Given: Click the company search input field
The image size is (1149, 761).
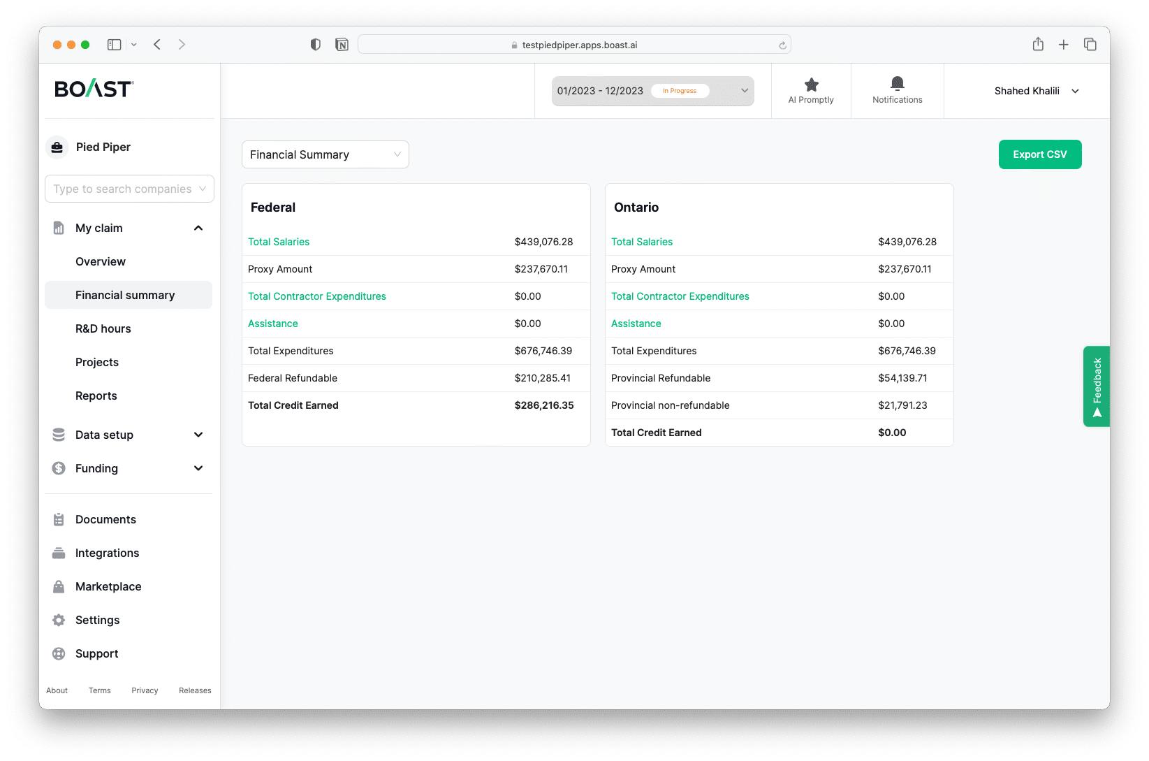Looking at the screenshot, I should (123, 189).
